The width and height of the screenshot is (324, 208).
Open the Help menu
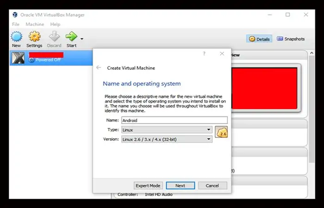[55, 24]
